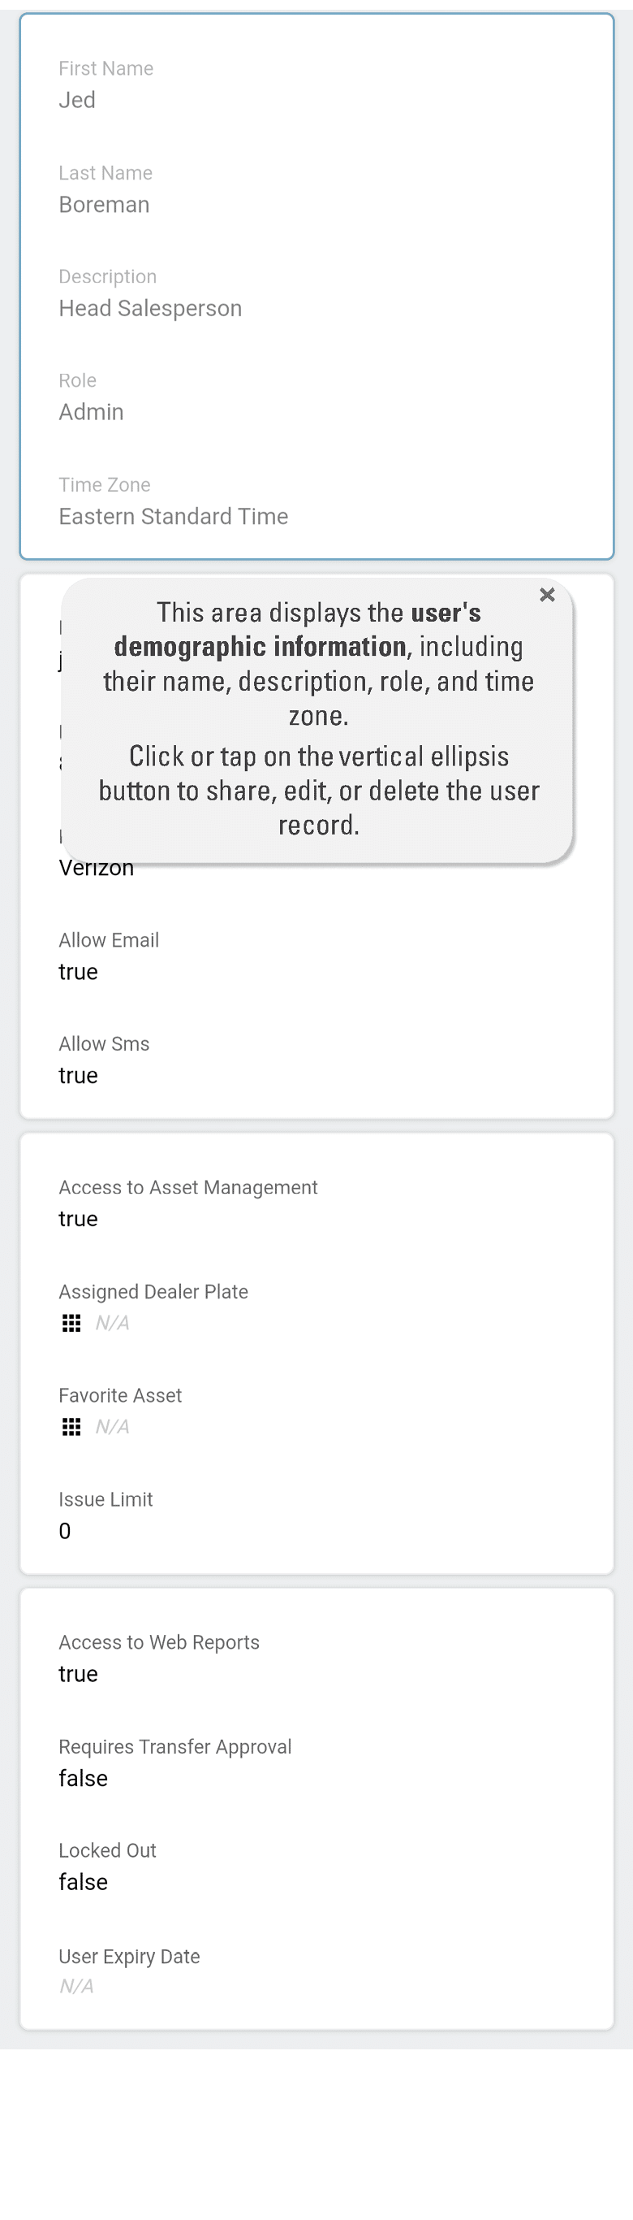Click the Requires Transfer Approval false value

(84, 1778)
